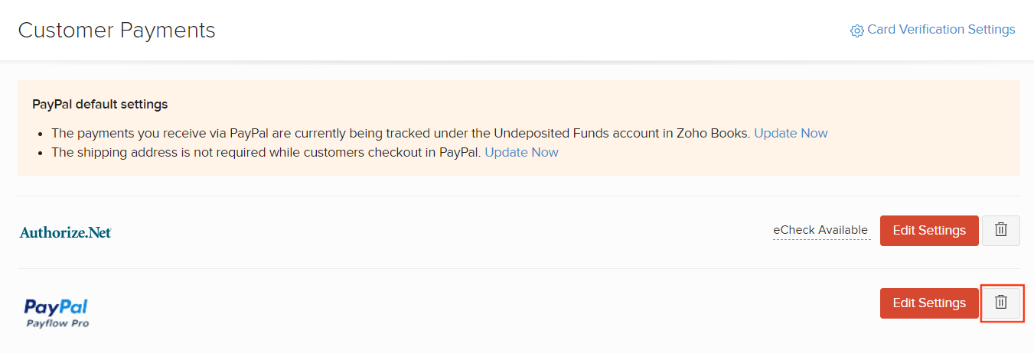Open Edit Settings for PayPal Payflow Pro

928,303
